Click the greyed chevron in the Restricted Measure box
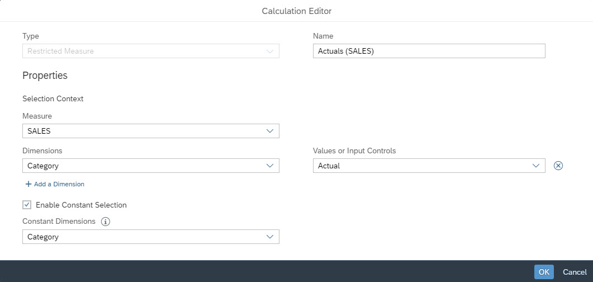The height and width of the screenshot is (282, 593). click(x=269, y=51)
